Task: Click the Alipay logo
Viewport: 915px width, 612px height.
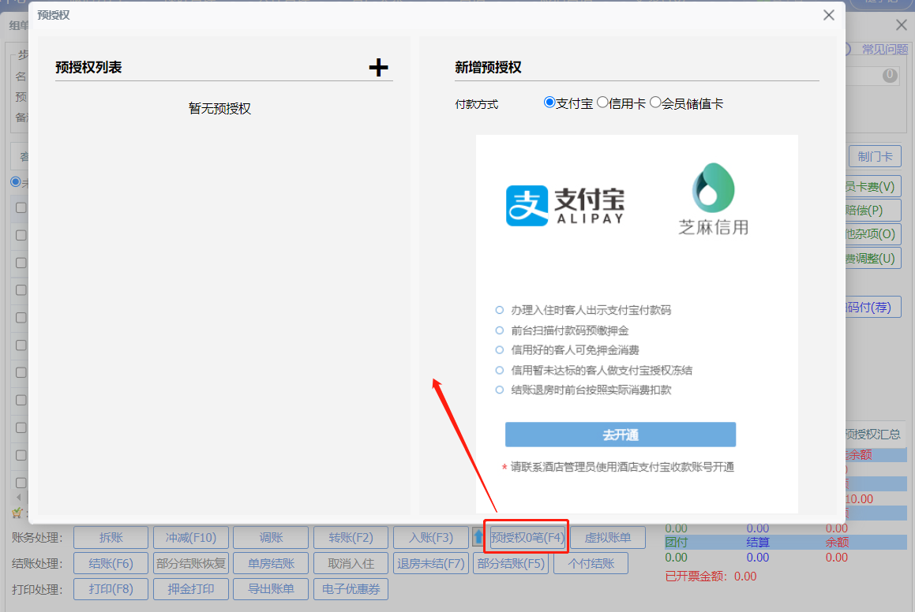Action: pyautogui.click(x=565, y=206)
